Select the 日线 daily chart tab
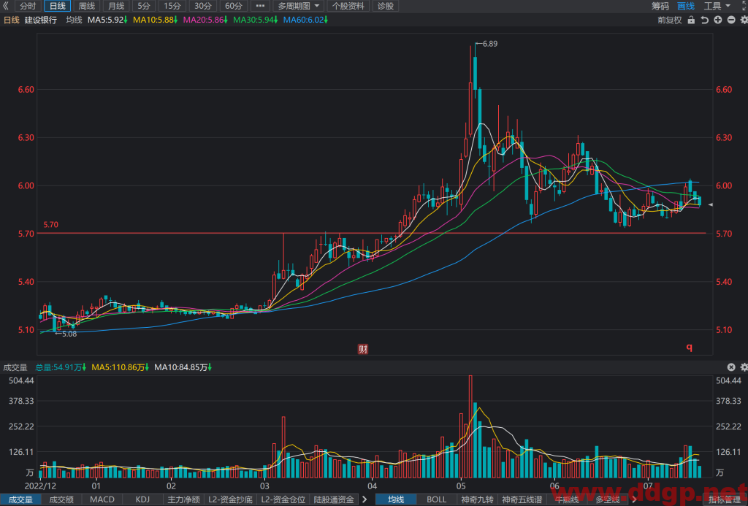 click(57, 6)
